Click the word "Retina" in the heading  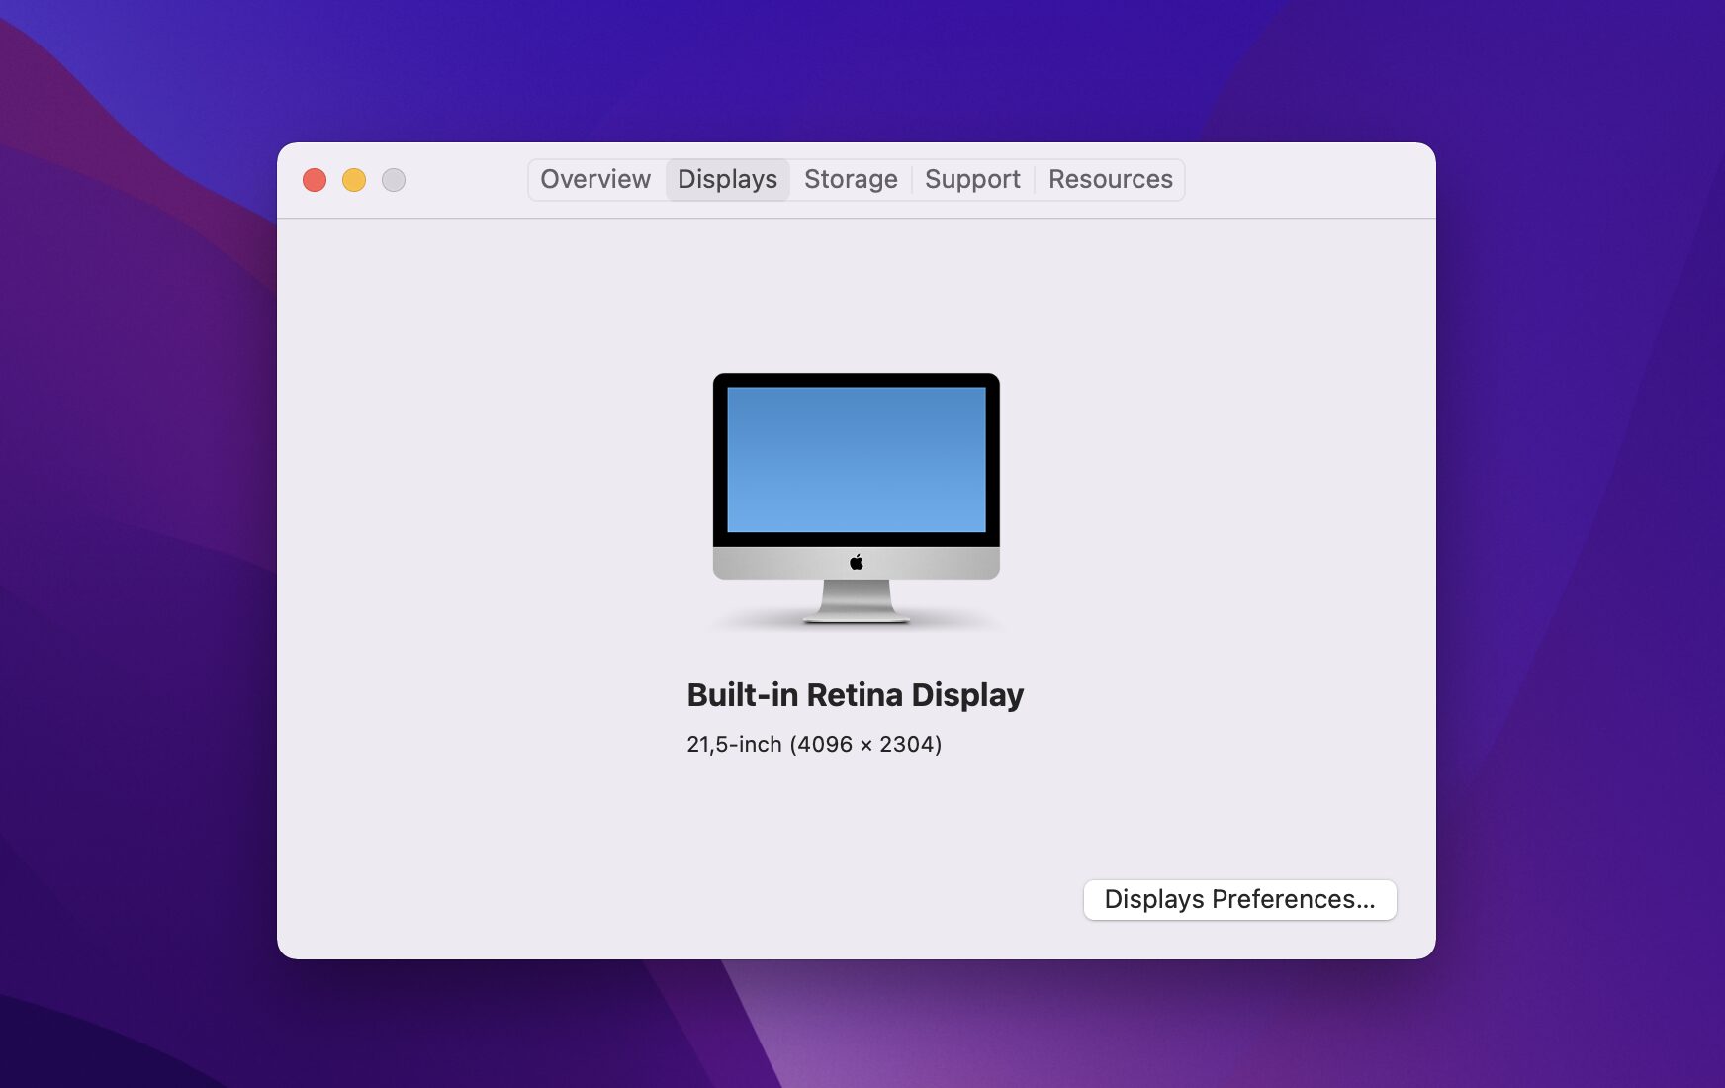(x=855, y=694)
